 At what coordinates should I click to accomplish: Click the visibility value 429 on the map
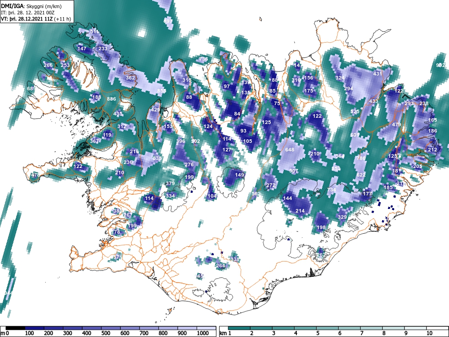155,110
